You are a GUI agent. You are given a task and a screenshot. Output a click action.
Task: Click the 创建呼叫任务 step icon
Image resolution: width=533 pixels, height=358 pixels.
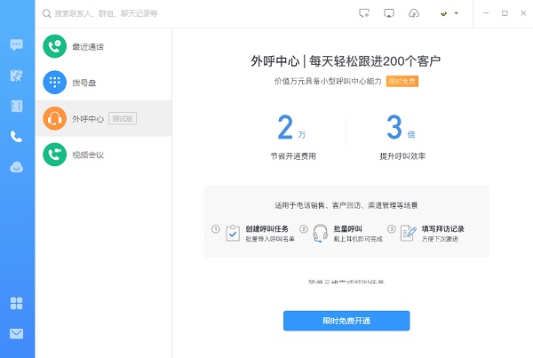pyautogui.click(x=233, y=233)
